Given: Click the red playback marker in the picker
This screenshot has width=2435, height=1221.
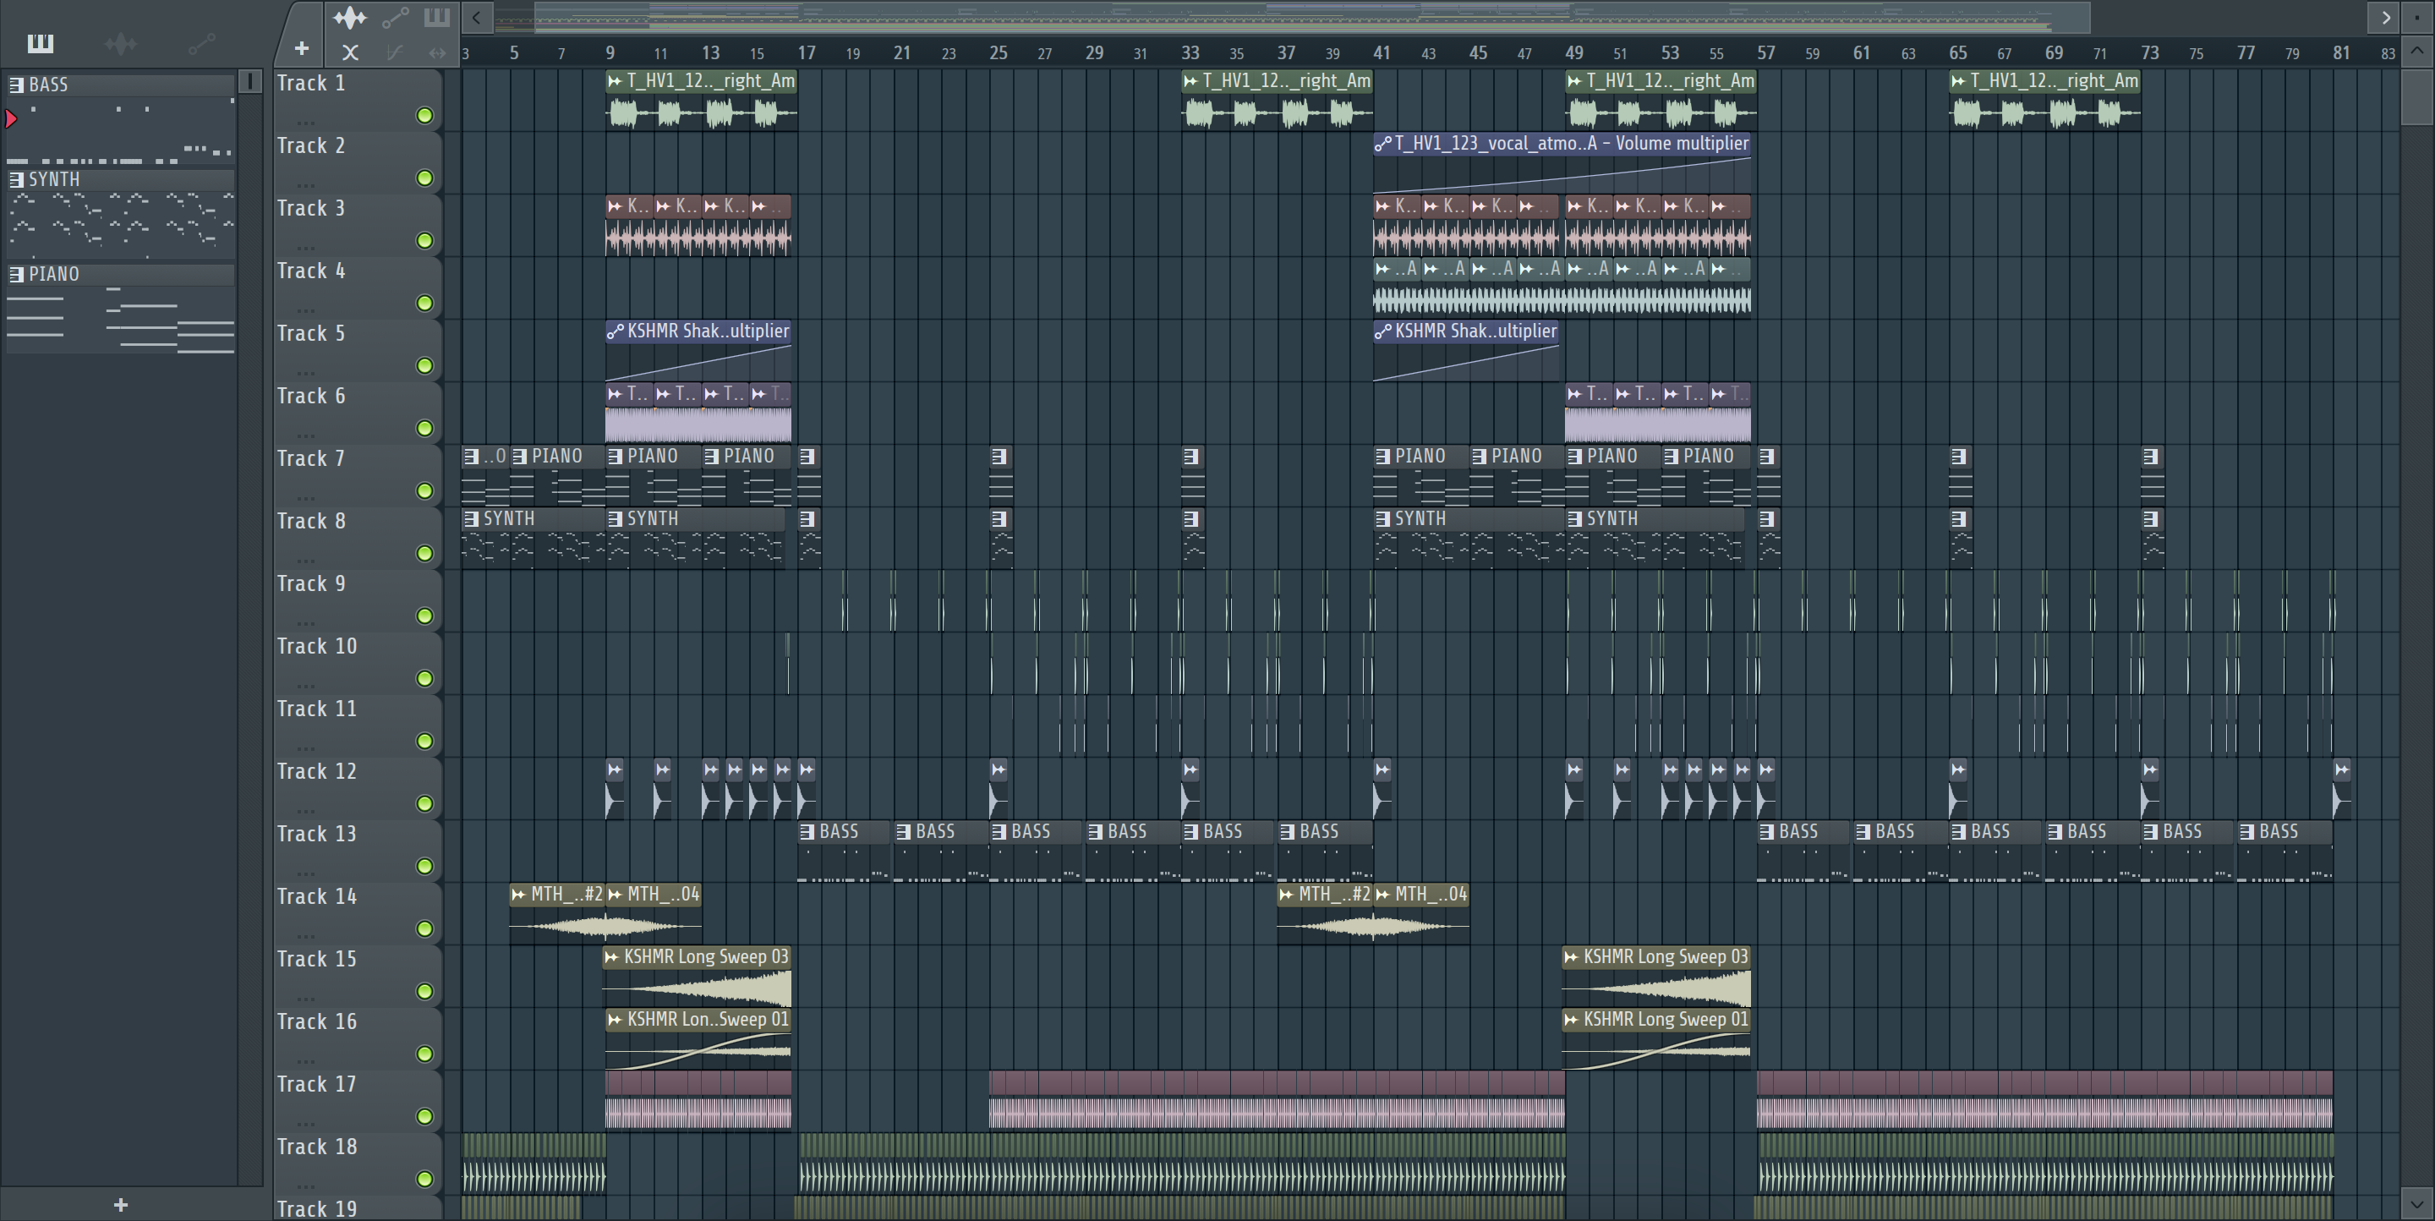Looking at the screenshot, I should tap(11, 119).
